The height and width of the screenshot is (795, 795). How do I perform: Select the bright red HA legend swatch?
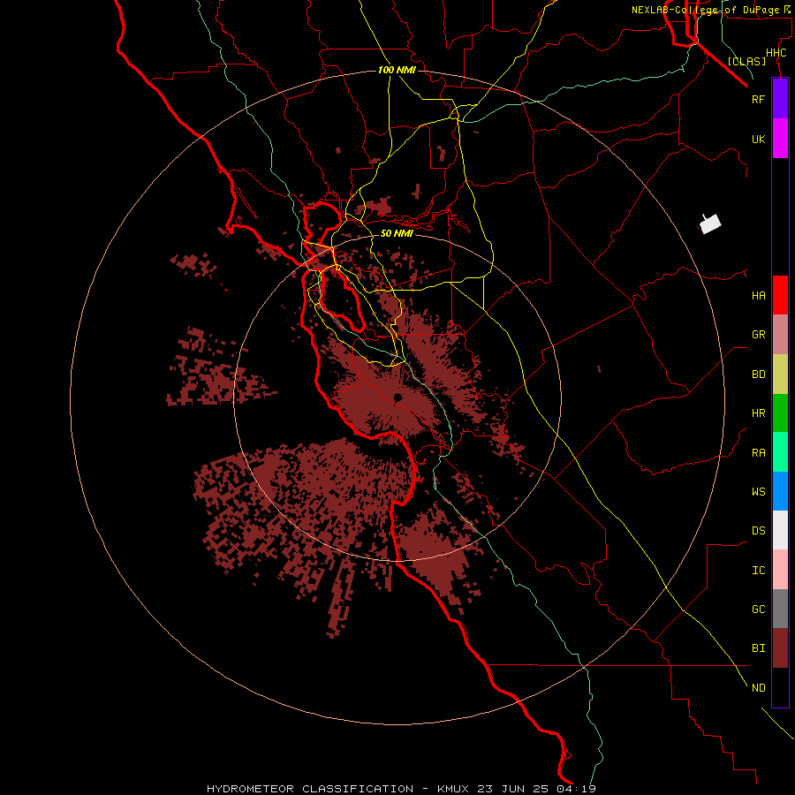coord(780,295)
